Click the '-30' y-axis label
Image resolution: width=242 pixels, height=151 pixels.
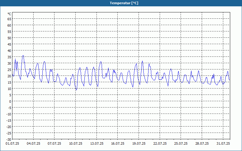(x=9, y=140)
